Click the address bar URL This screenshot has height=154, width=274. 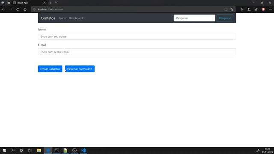point(51,9)
